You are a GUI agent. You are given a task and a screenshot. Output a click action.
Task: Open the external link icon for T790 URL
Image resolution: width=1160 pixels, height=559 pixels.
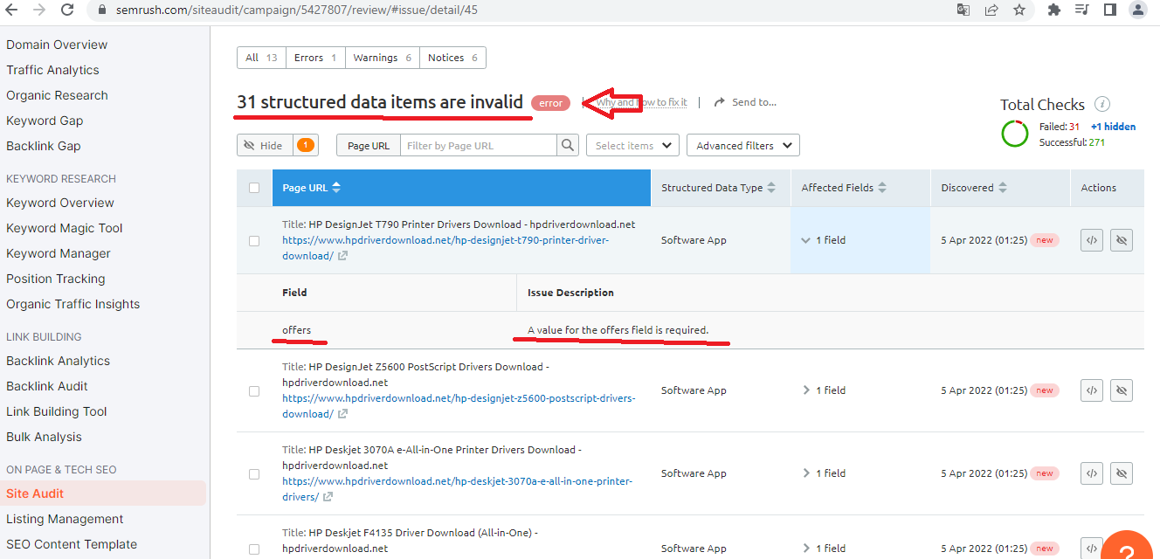coord(342,256)
